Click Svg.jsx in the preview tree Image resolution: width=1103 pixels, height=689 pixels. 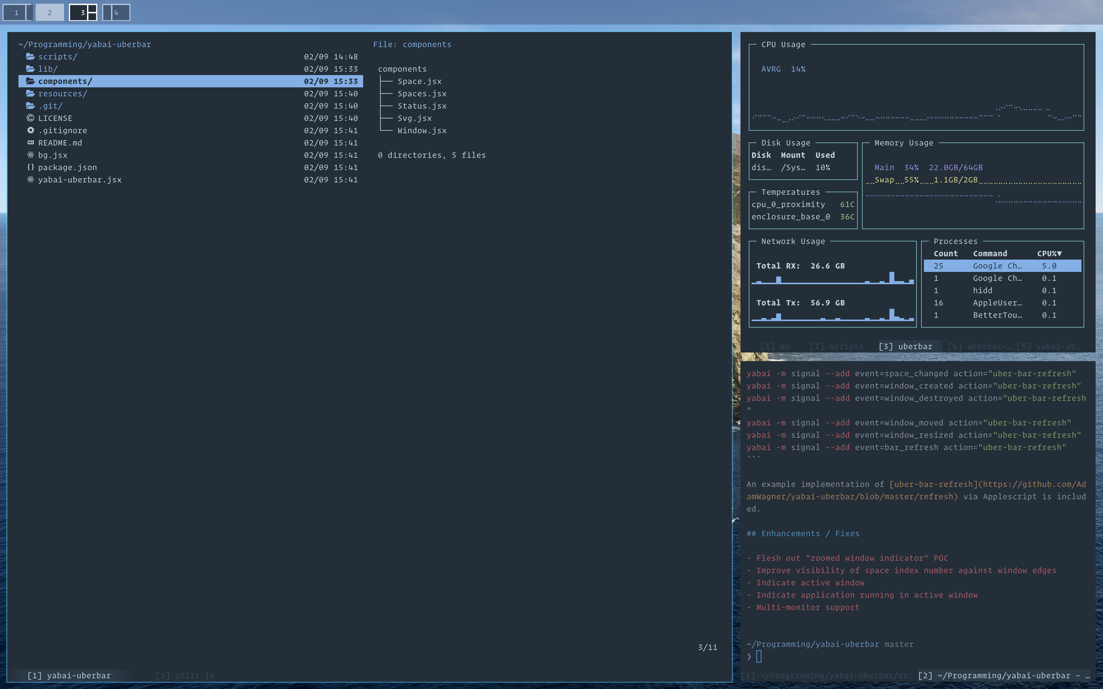tap(415, 118)
